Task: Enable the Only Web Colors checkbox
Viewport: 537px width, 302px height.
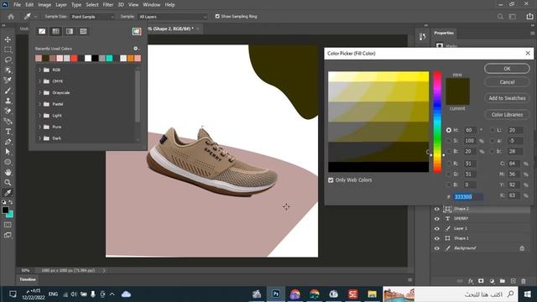Action: click(331, 180)
